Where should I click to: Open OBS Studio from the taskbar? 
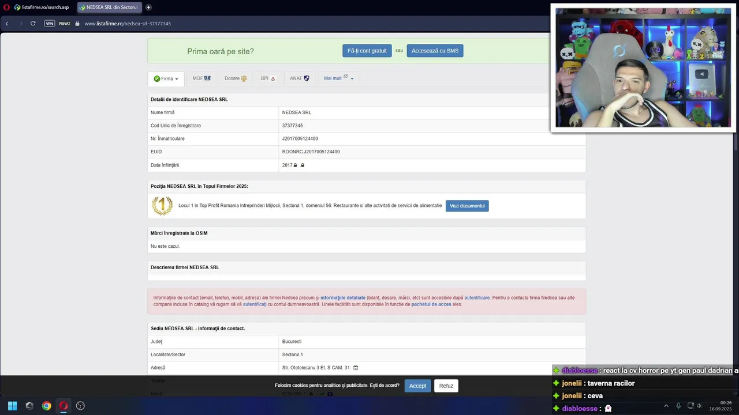tap(81, 406)
